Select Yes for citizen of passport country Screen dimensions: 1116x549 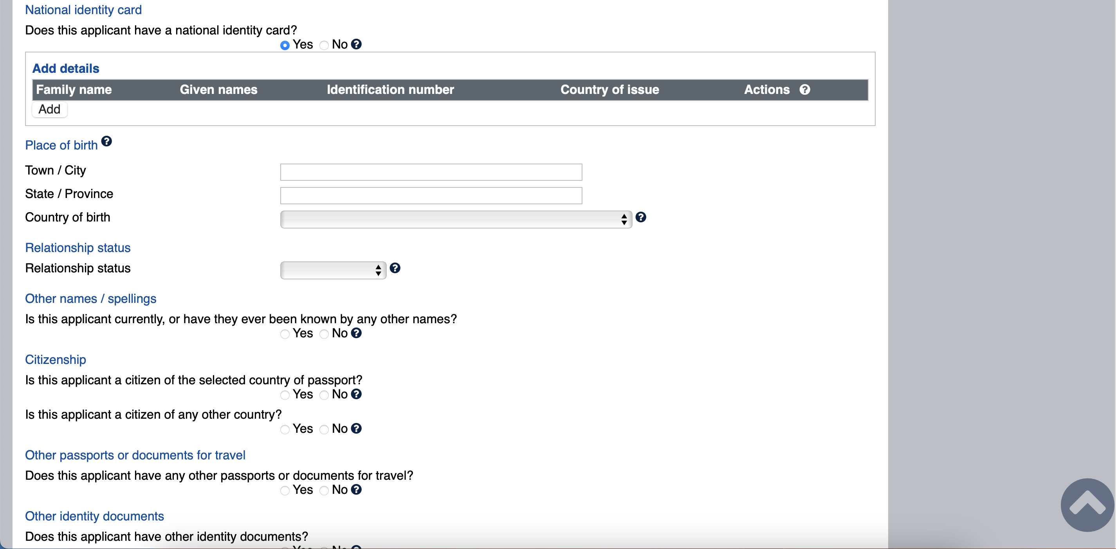pyautogui.click(x=285, y=395)
